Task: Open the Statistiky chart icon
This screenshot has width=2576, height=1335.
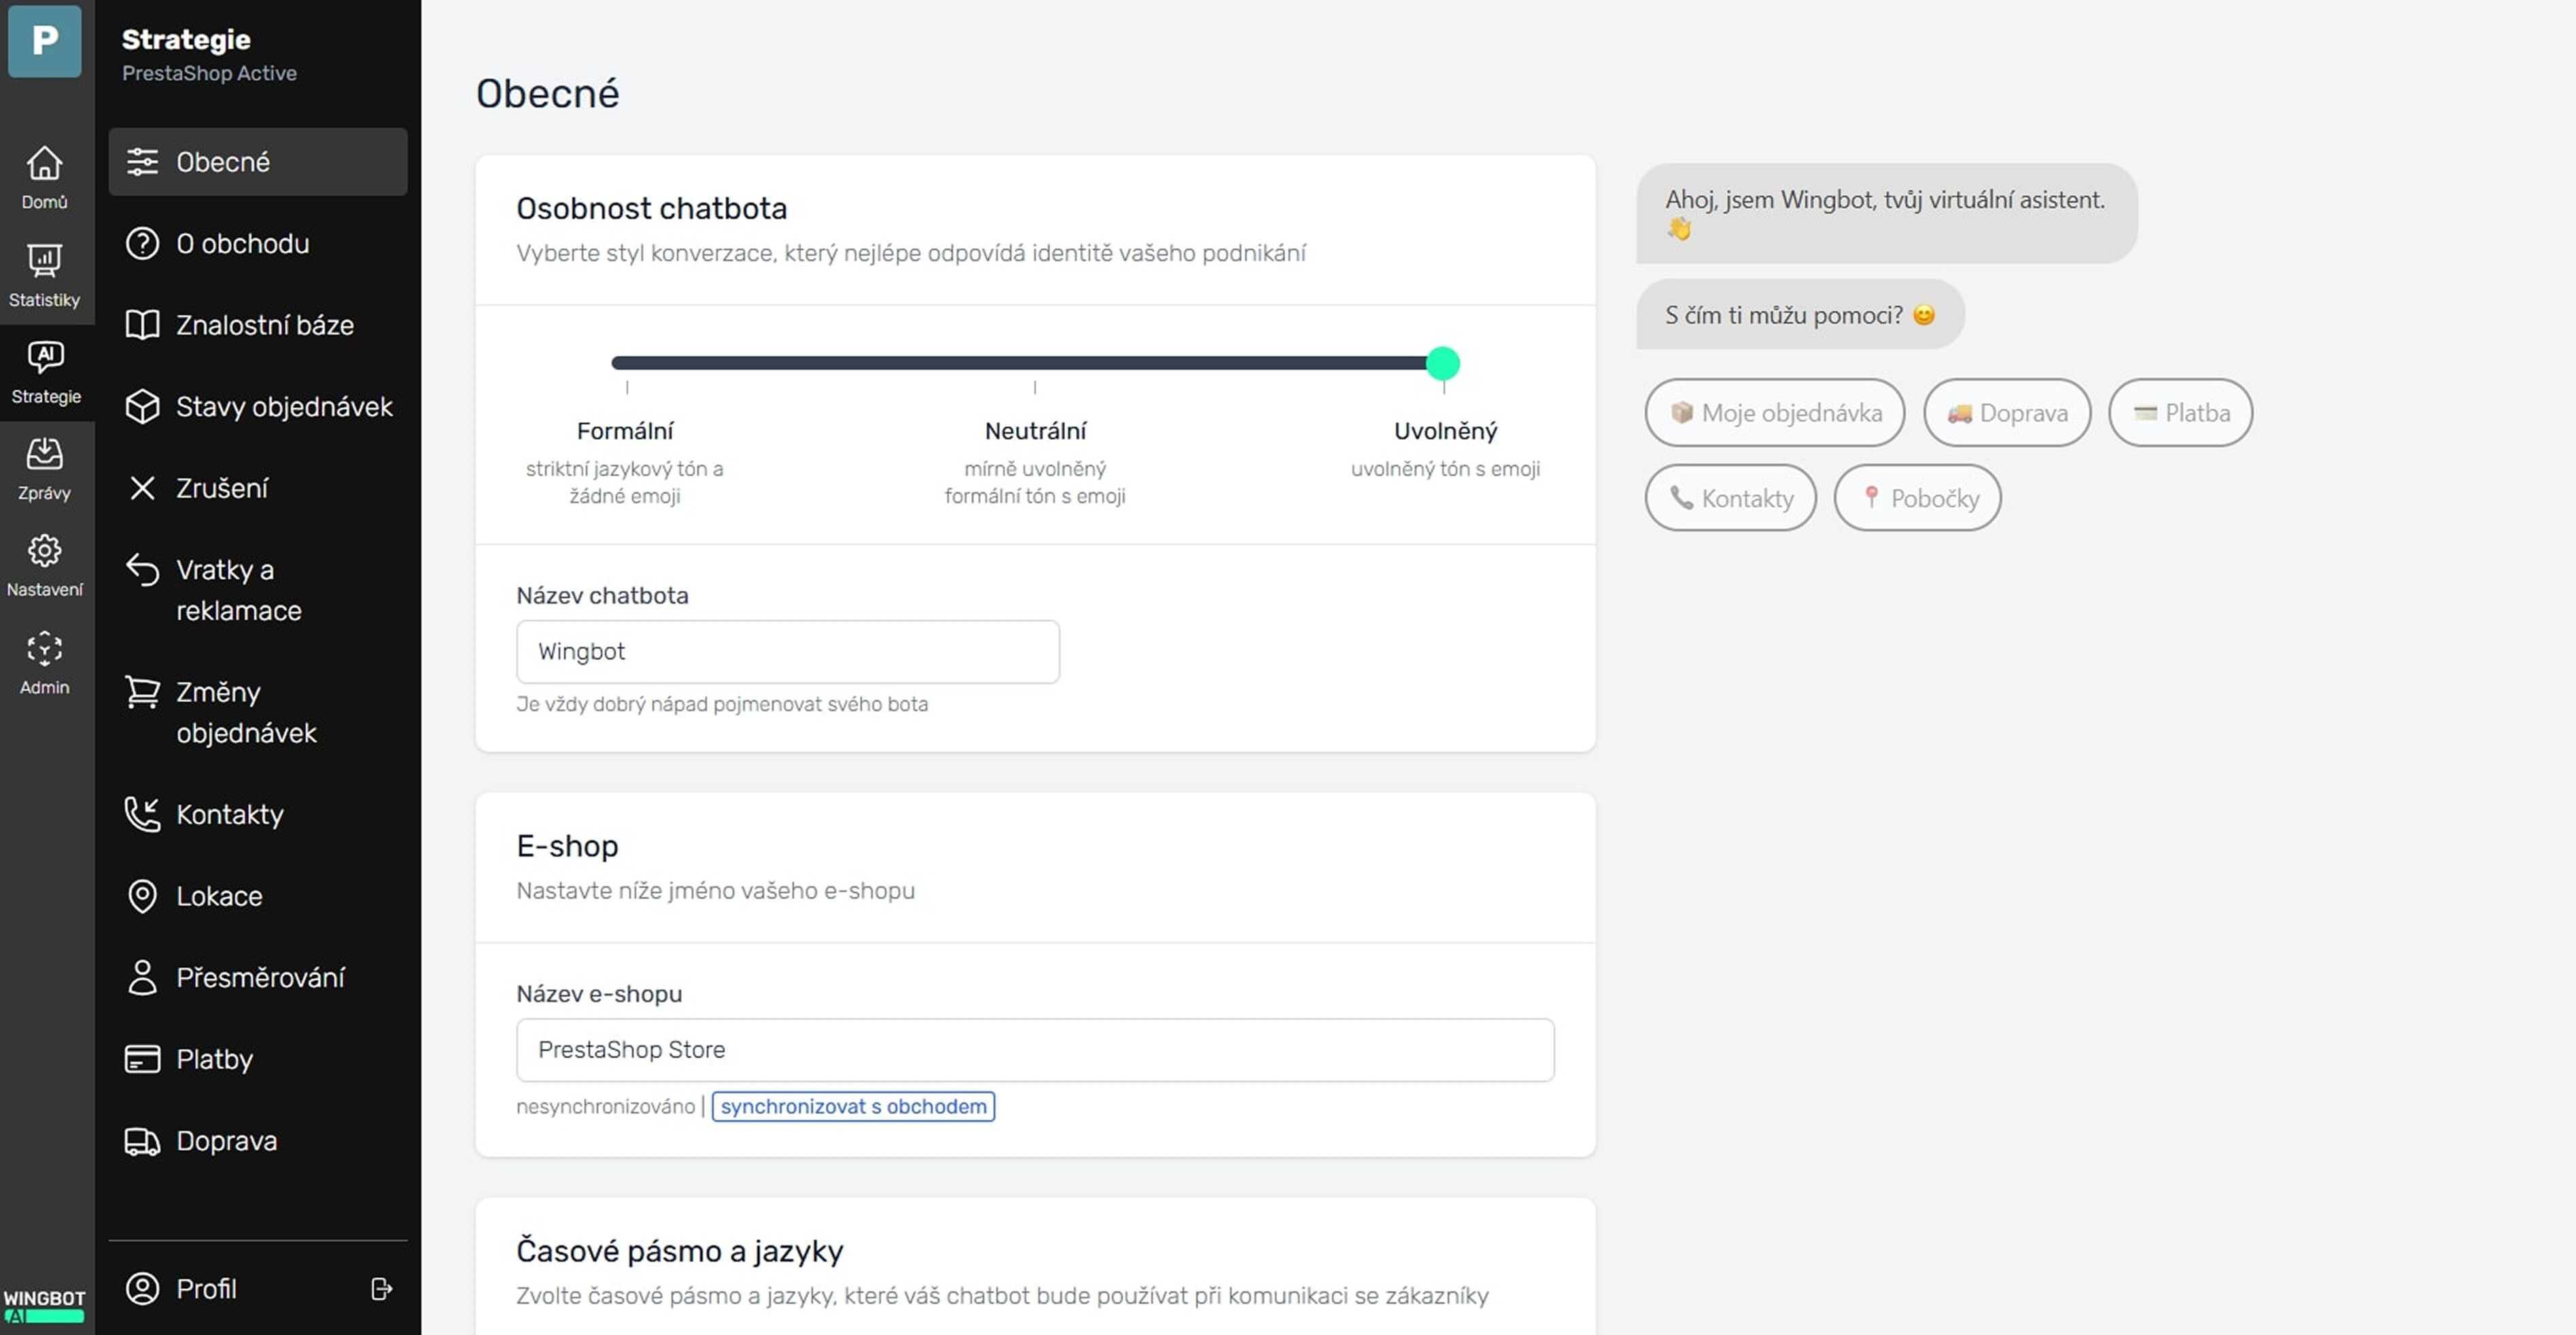Action: click(44, 274)
